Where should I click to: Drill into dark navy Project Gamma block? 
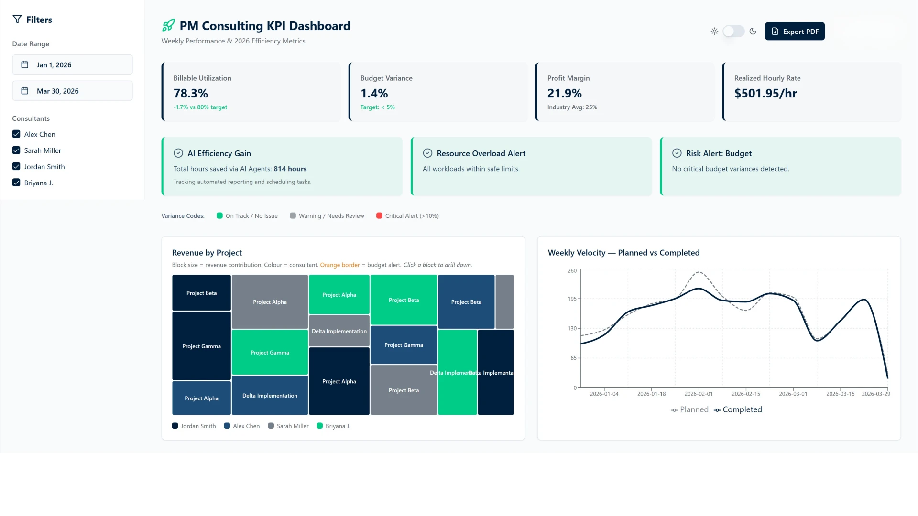(x=201, y=346)
